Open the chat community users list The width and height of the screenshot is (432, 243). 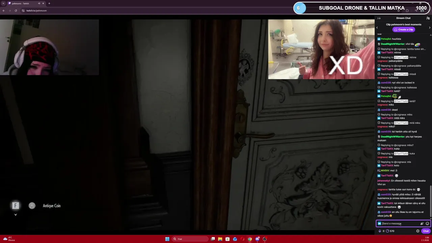click(x=428, y=18)
